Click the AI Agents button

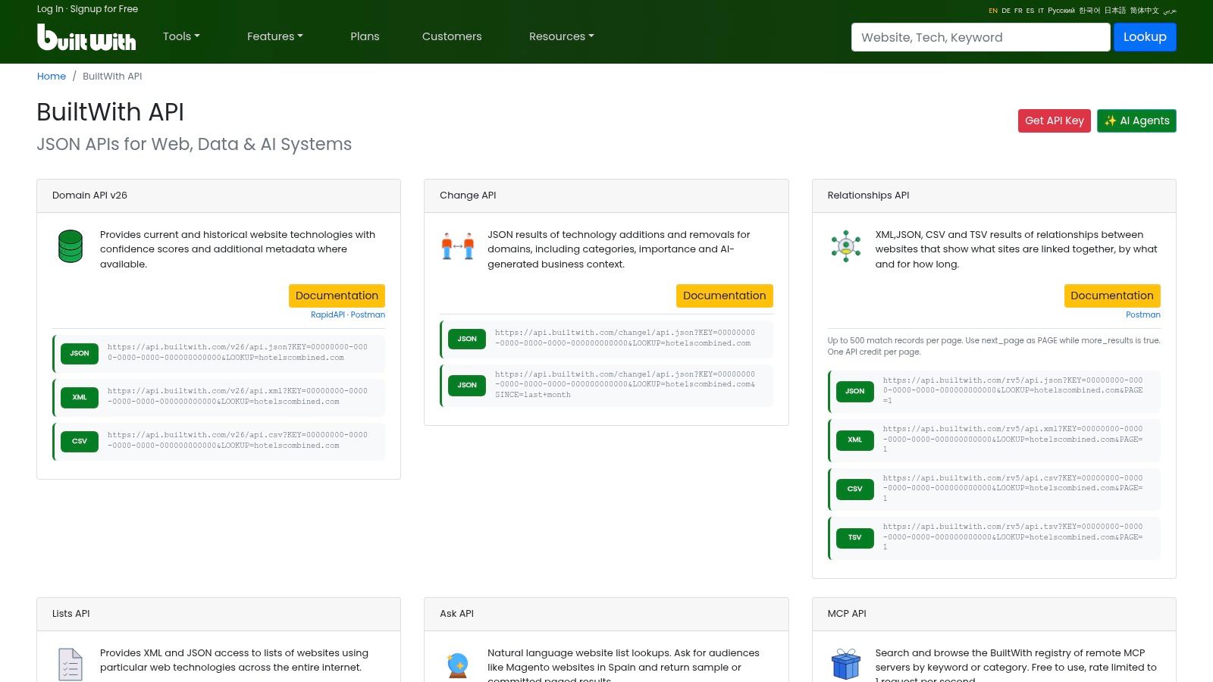tap(1136, 120)
